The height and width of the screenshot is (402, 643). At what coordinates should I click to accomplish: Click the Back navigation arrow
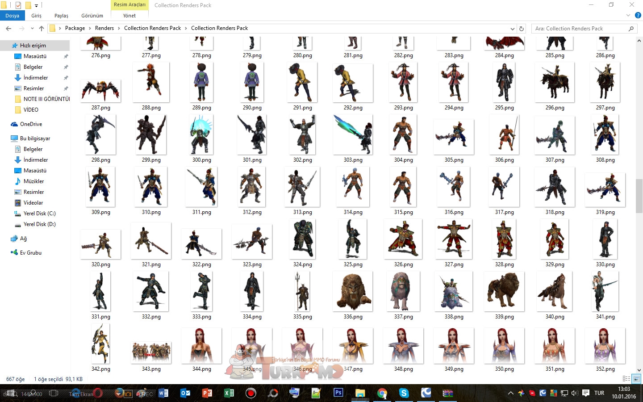(8, 29)
